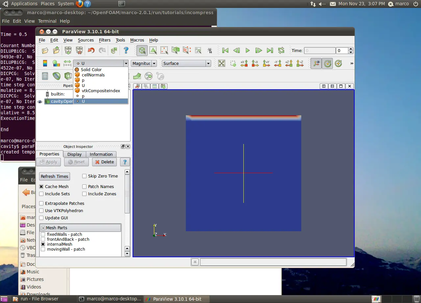
Task: Click the Save Data icon
Action: (x=57, y=50)
